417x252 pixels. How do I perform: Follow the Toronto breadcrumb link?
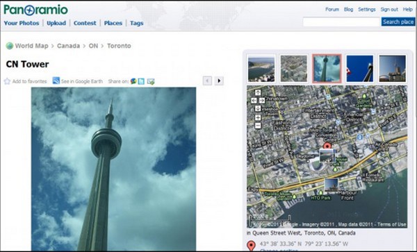[119, 46]
